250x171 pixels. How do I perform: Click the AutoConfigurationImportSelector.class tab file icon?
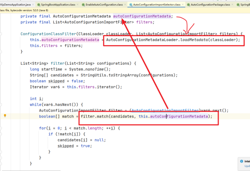coord(130,5)
